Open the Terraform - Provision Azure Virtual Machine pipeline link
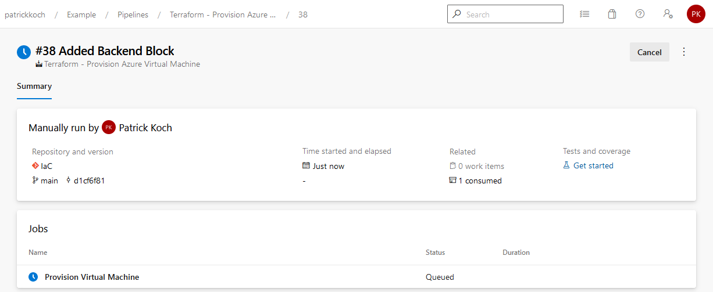This screenshot has width=713, height=292. click(x=122, y=64)
